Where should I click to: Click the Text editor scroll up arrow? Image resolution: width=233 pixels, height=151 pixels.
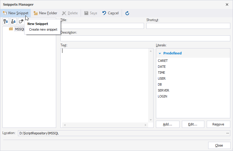(x=151, y=51)
